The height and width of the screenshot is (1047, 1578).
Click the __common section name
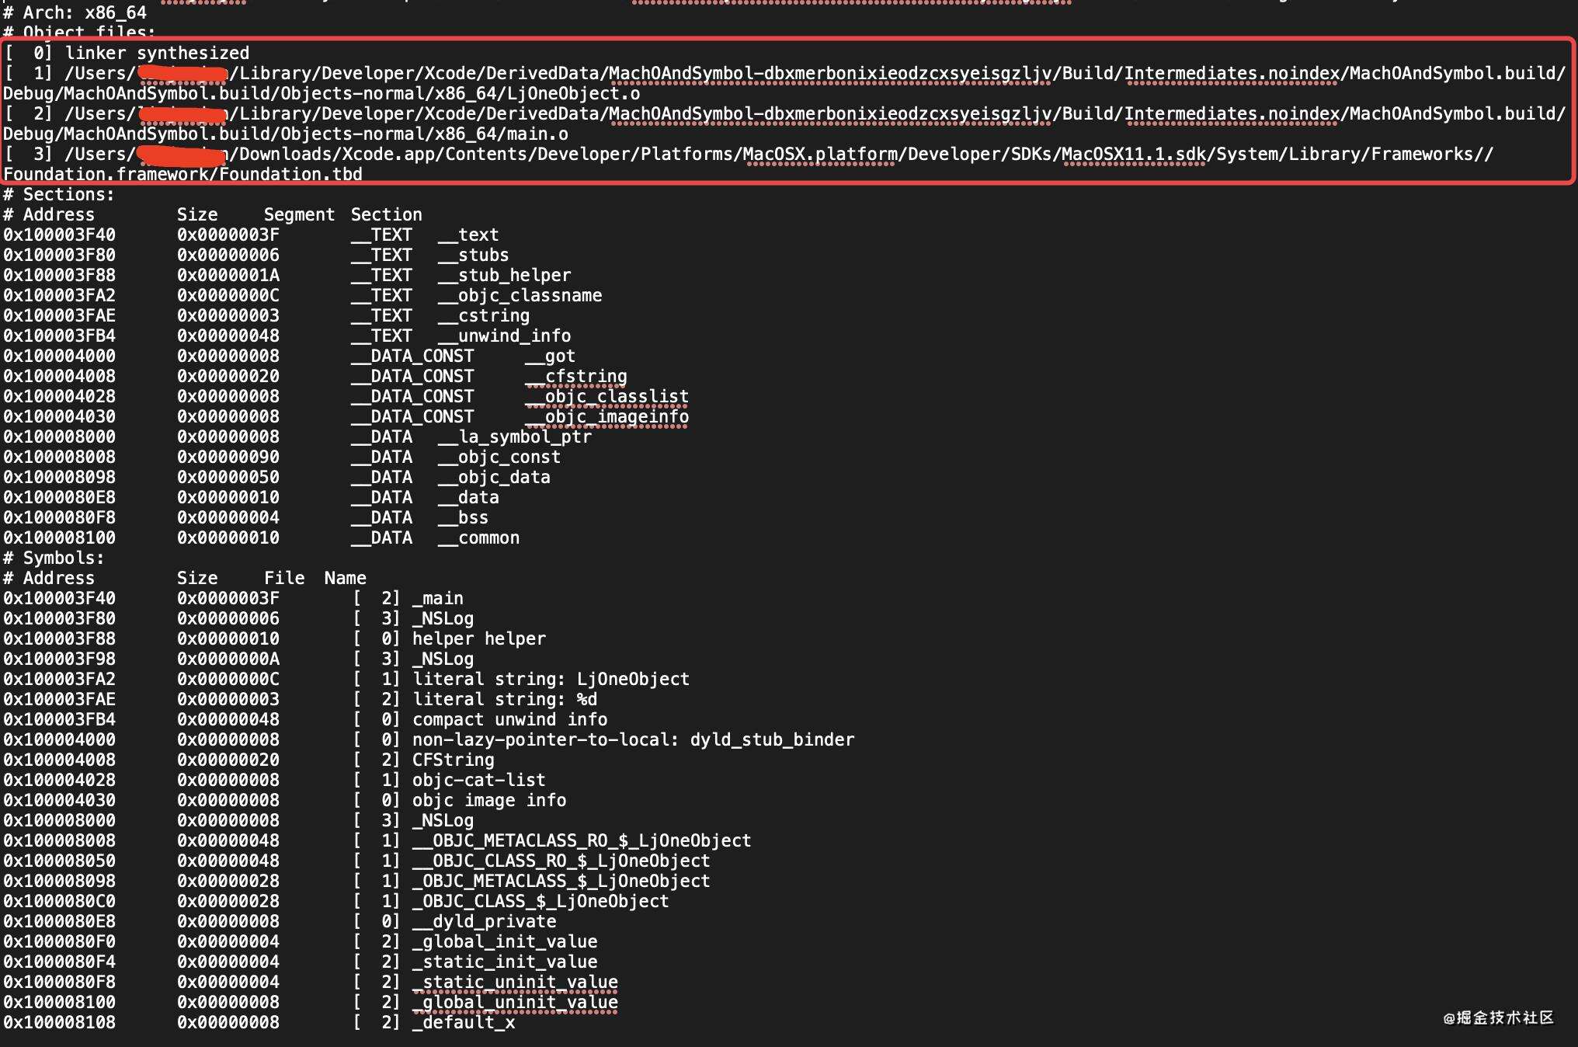(x=478, y=537)
